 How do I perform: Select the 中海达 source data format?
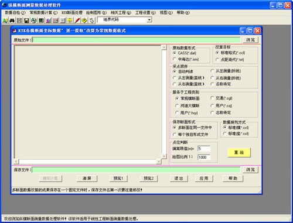(x=186, y=59)
